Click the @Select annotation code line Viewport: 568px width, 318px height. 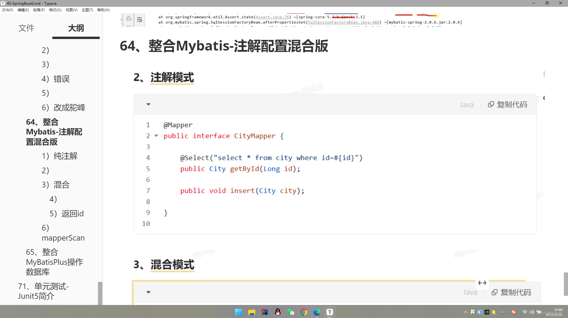point(271,158)
